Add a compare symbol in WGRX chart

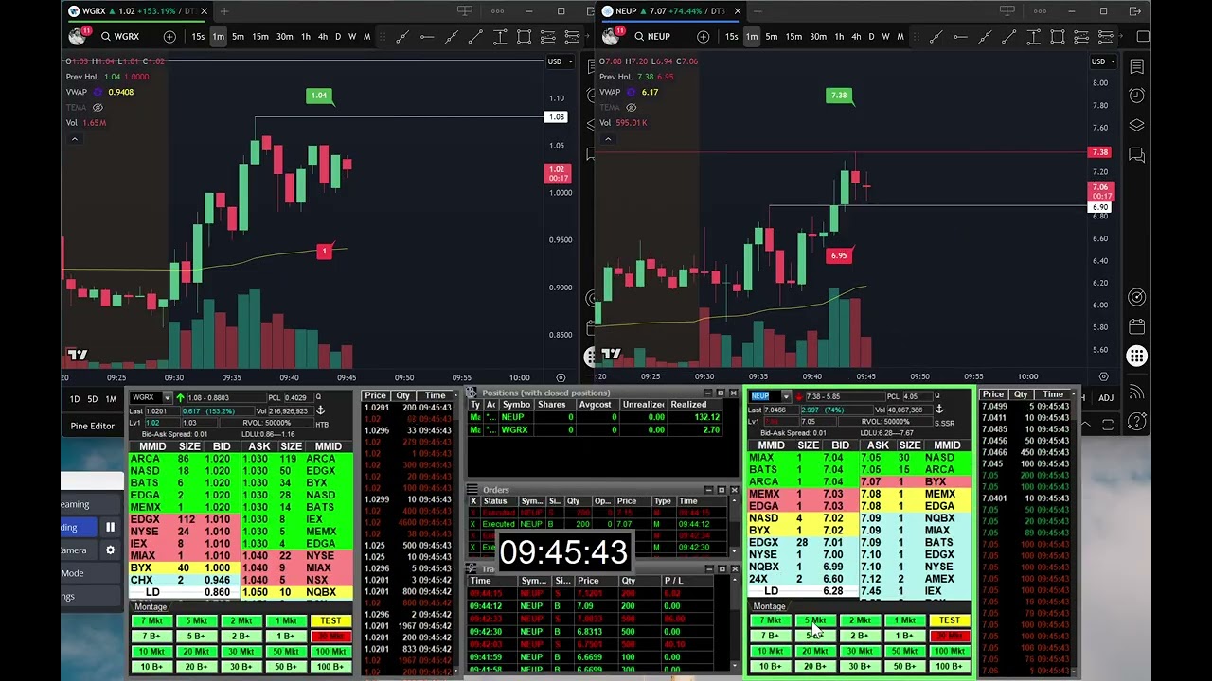169,37
